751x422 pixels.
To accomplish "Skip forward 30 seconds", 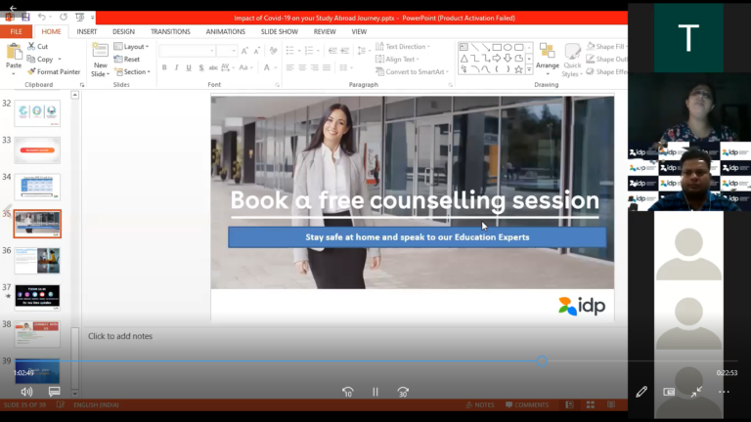I will pos(403,392).
